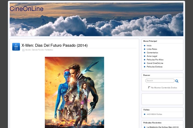Open La Maldición De Hollow Glen link

pos(163,127)
